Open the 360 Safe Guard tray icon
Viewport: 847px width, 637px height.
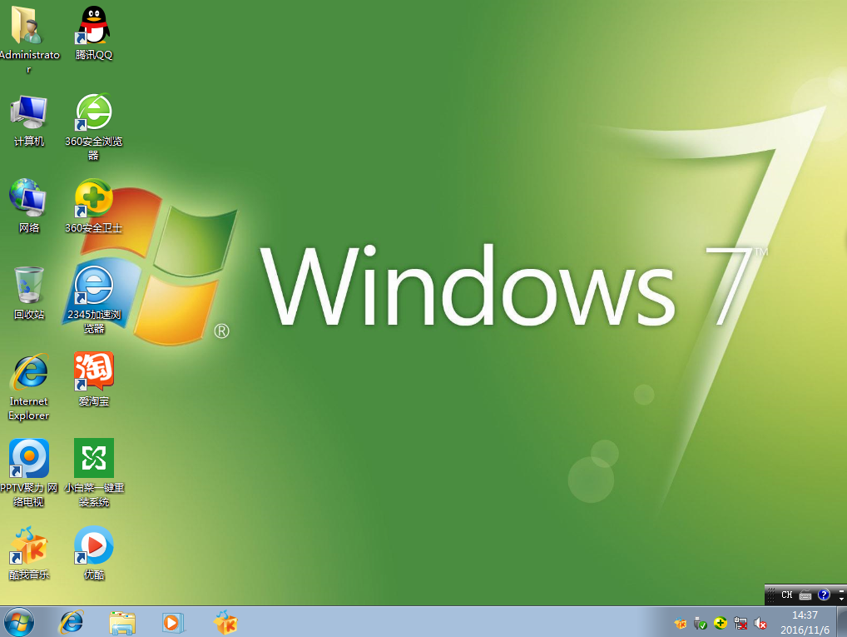(720, 624)
